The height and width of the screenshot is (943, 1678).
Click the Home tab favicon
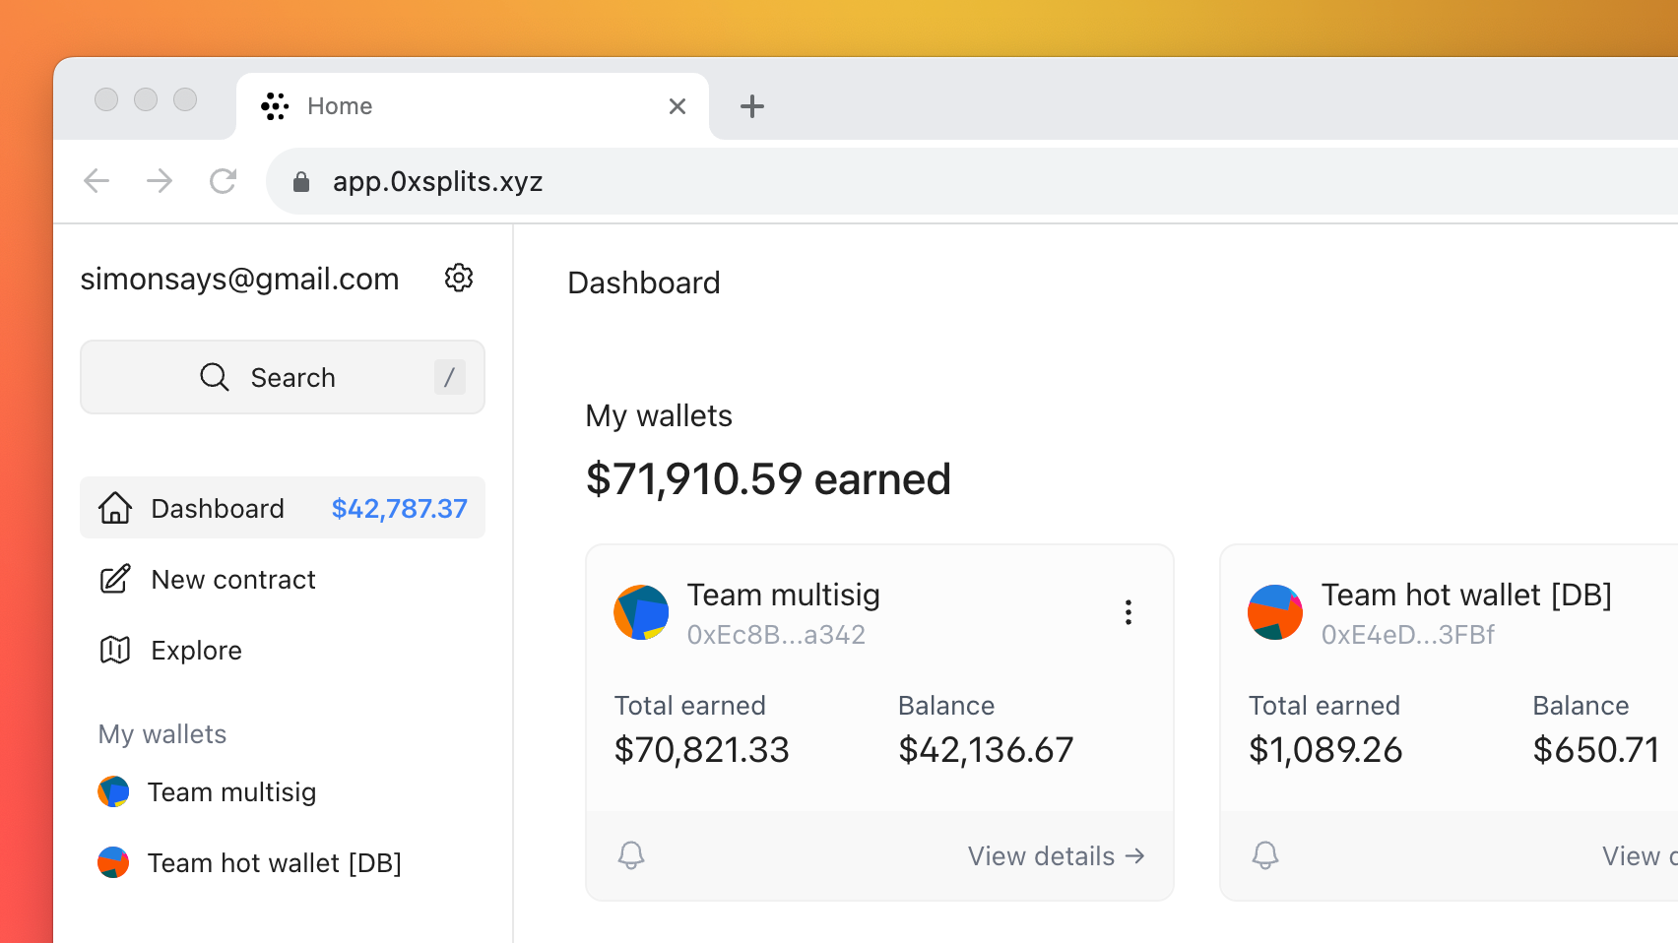pyautogui.click(x=275, y=106)
